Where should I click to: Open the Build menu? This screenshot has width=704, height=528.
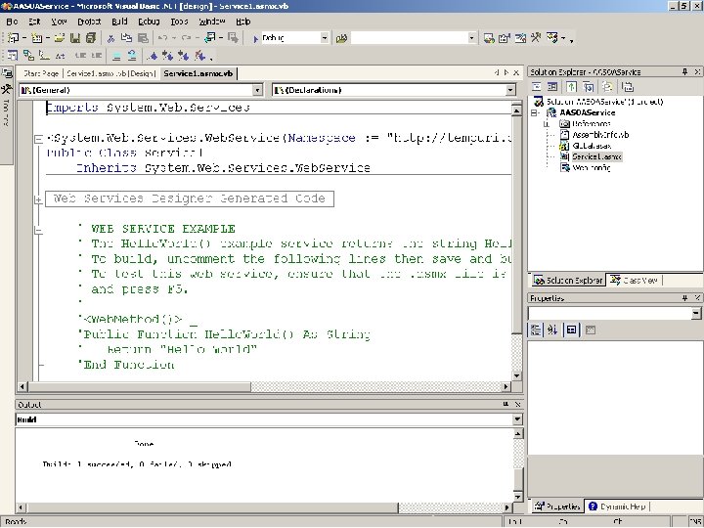coord(119,22)
